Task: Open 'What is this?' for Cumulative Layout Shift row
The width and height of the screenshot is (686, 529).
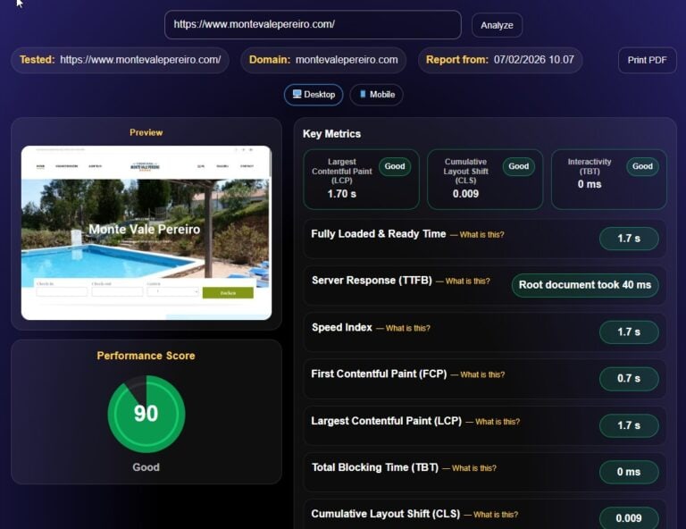Action: [x=496, y=515]
